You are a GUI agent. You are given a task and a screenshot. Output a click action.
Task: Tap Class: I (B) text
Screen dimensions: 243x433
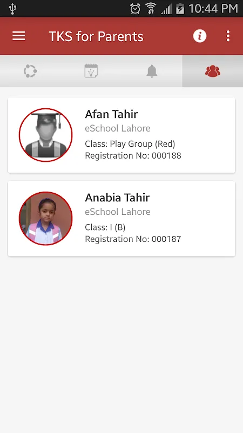[105, 227]
